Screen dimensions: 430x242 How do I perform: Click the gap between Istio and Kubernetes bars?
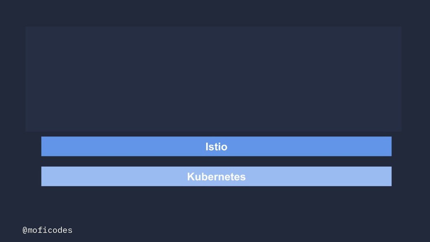[x=216, y=161]
